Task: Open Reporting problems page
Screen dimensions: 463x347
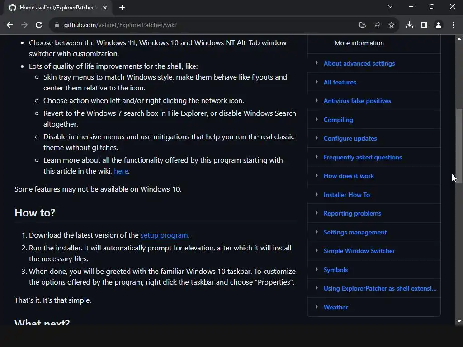Action: click(x=352, y=213)
